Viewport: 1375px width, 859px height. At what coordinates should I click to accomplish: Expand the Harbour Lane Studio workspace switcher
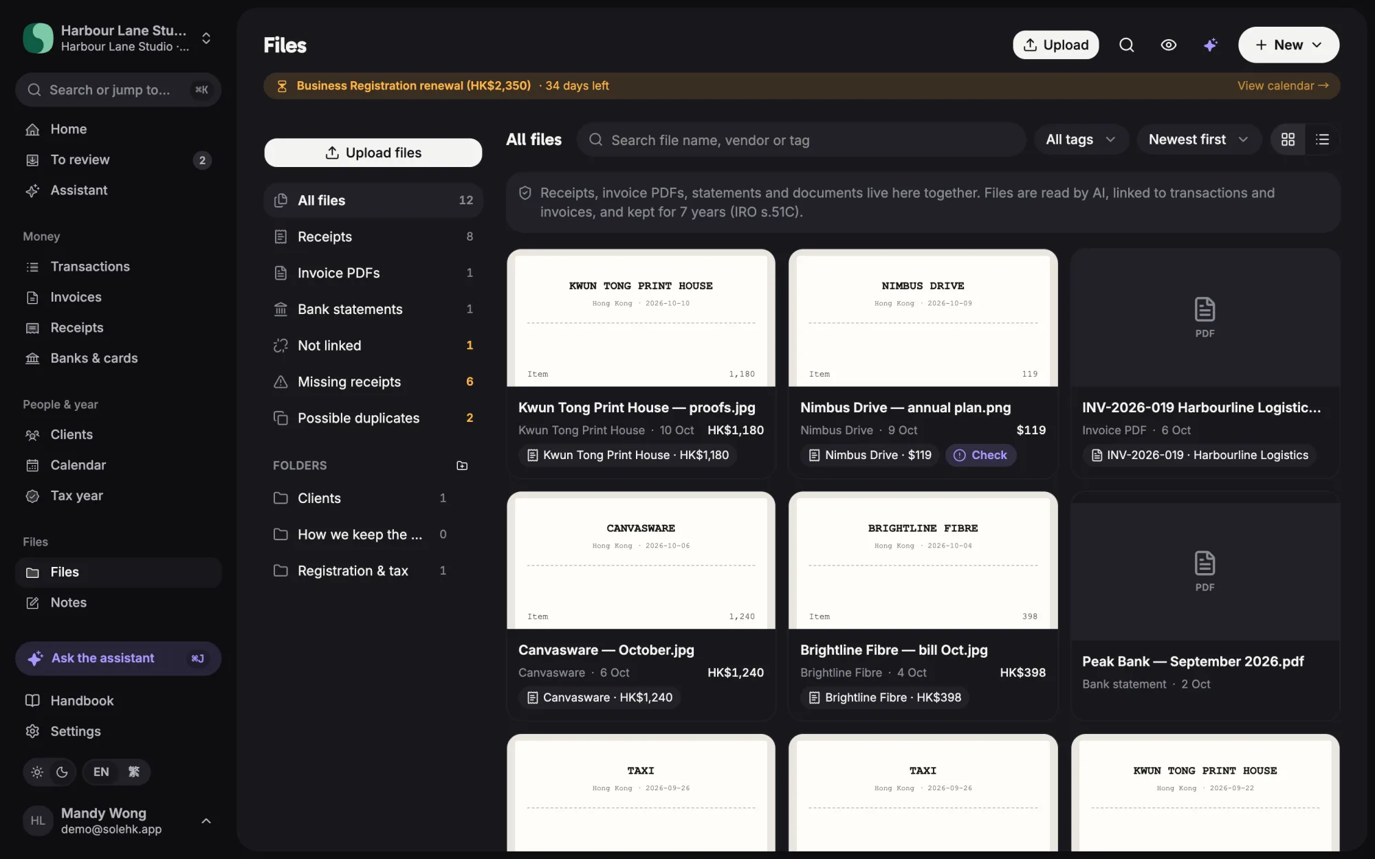pos(206,38)
